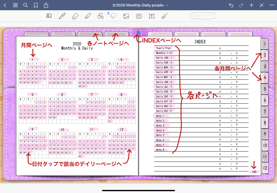Open the Shapes tool
Image resolution: width=277 pixels, height=193 pixels.
[100, 16]
